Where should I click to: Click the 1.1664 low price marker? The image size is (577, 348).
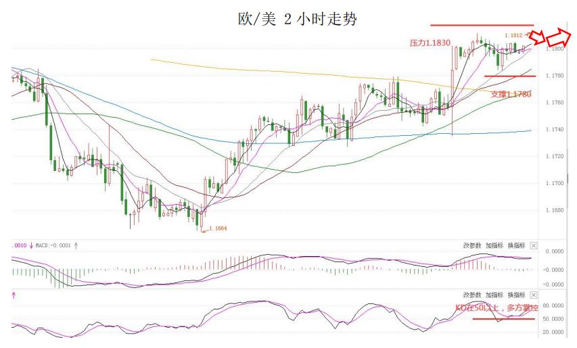click(x=218, y=228)
